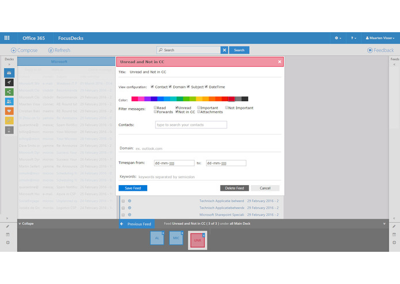Open the black paper-plane deck icon
The height and width of the screenshot is (284, 400).
[9, 82]
